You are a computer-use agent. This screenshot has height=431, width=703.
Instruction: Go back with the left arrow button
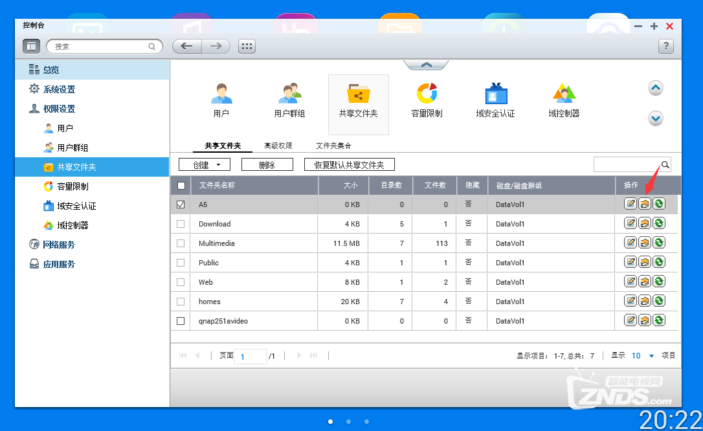click(187, 46)
